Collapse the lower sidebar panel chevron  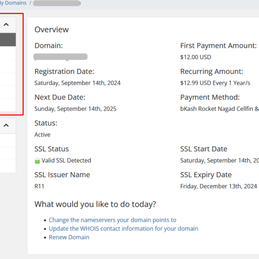click(x=6, y=125)
